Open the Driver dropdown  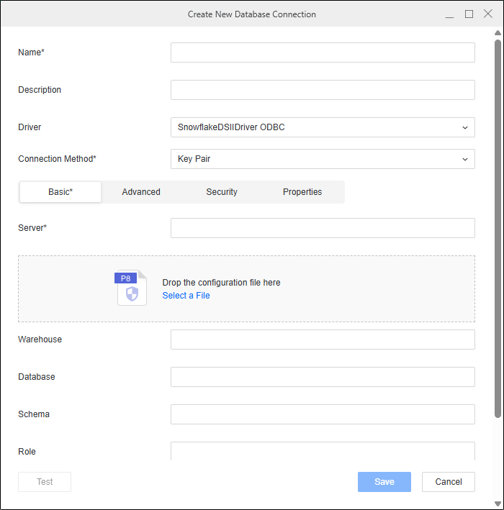point(323,127)
